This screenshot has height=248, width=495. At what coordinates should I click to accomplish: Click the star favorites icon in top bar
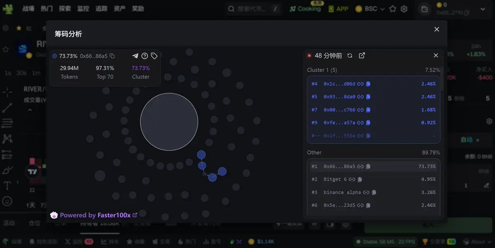point(393,9)
